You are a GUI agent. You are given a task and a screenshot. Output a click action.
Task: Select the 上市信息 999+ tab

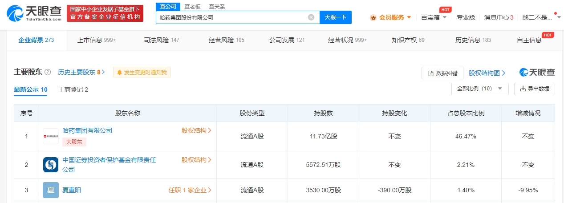click(97, 40)
